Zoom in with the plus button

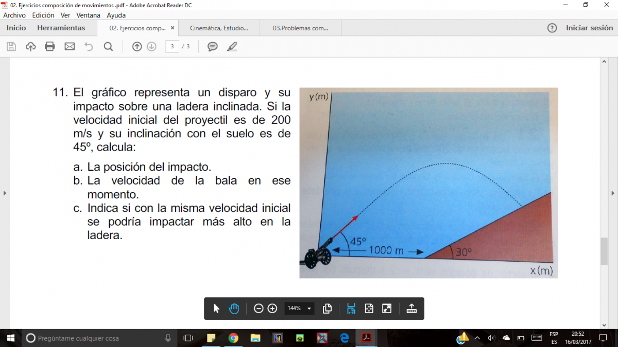tap(272, 308)
